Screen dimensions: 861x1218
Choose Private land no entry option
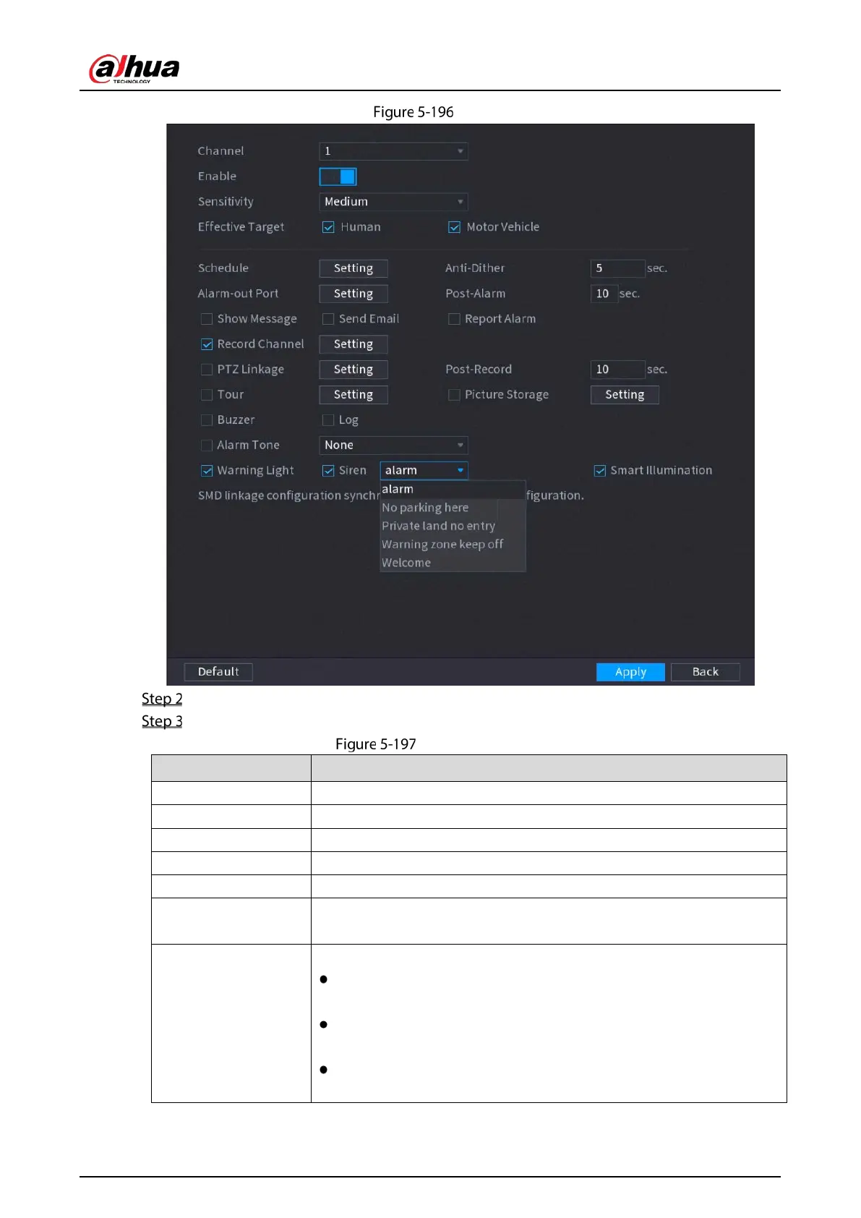453,526
